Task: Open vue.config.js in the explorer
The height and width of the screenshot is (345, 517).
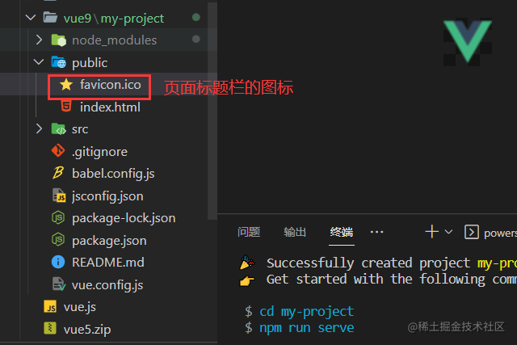Action: pos(107,285)
